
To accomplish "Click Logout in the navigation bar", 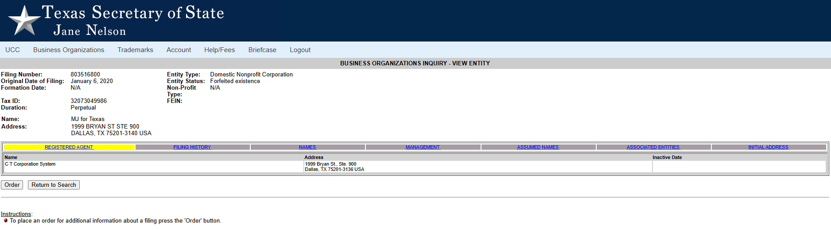I will pos(300,50).
